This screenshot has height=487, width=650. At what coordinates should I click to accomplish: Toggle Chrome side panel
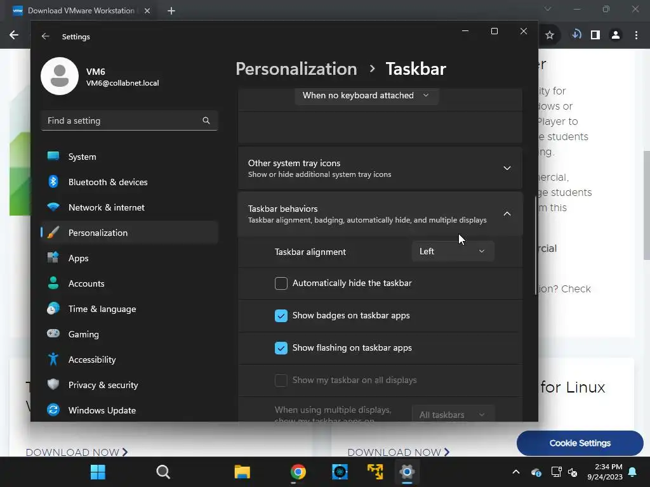click(595, 36)
